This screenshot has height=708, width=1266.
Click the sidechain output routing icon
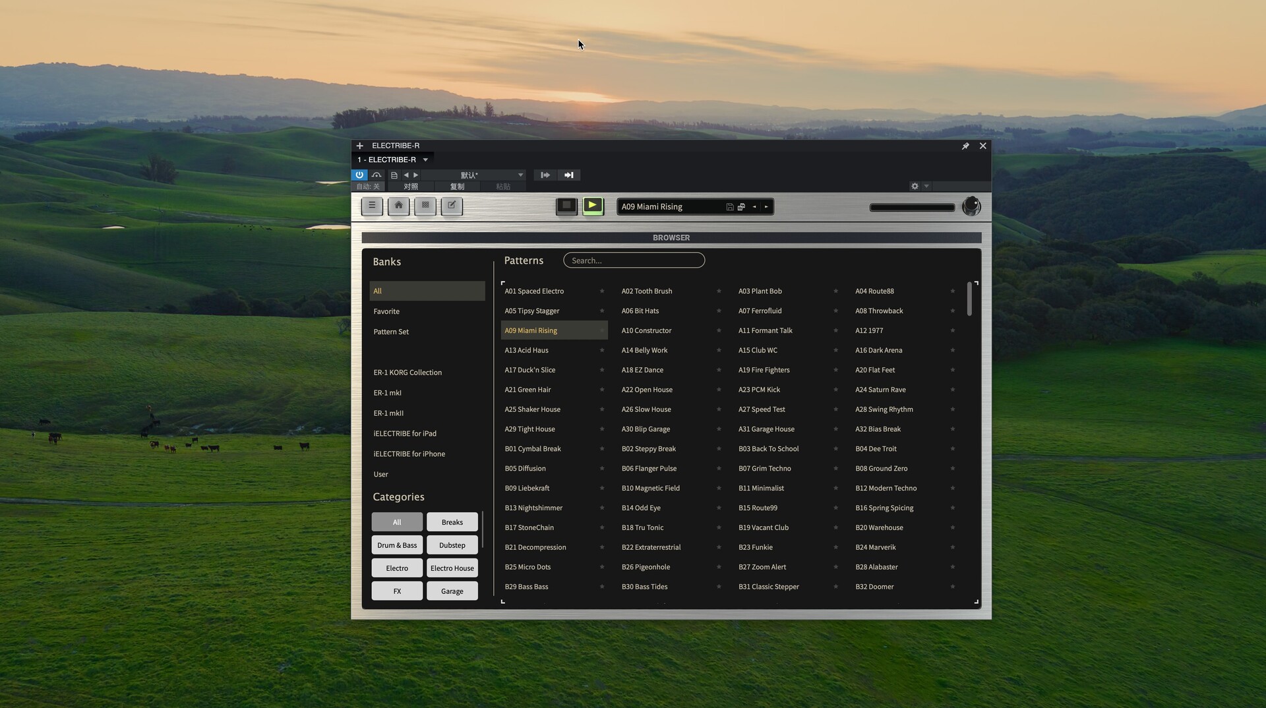click(545, 175)
